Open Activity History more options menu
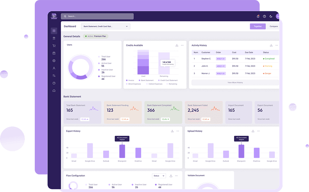 277,45
